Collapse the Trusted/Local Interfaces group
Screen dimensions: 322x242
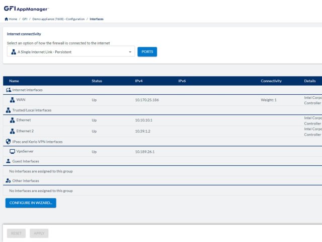click(x=32, y=110)
